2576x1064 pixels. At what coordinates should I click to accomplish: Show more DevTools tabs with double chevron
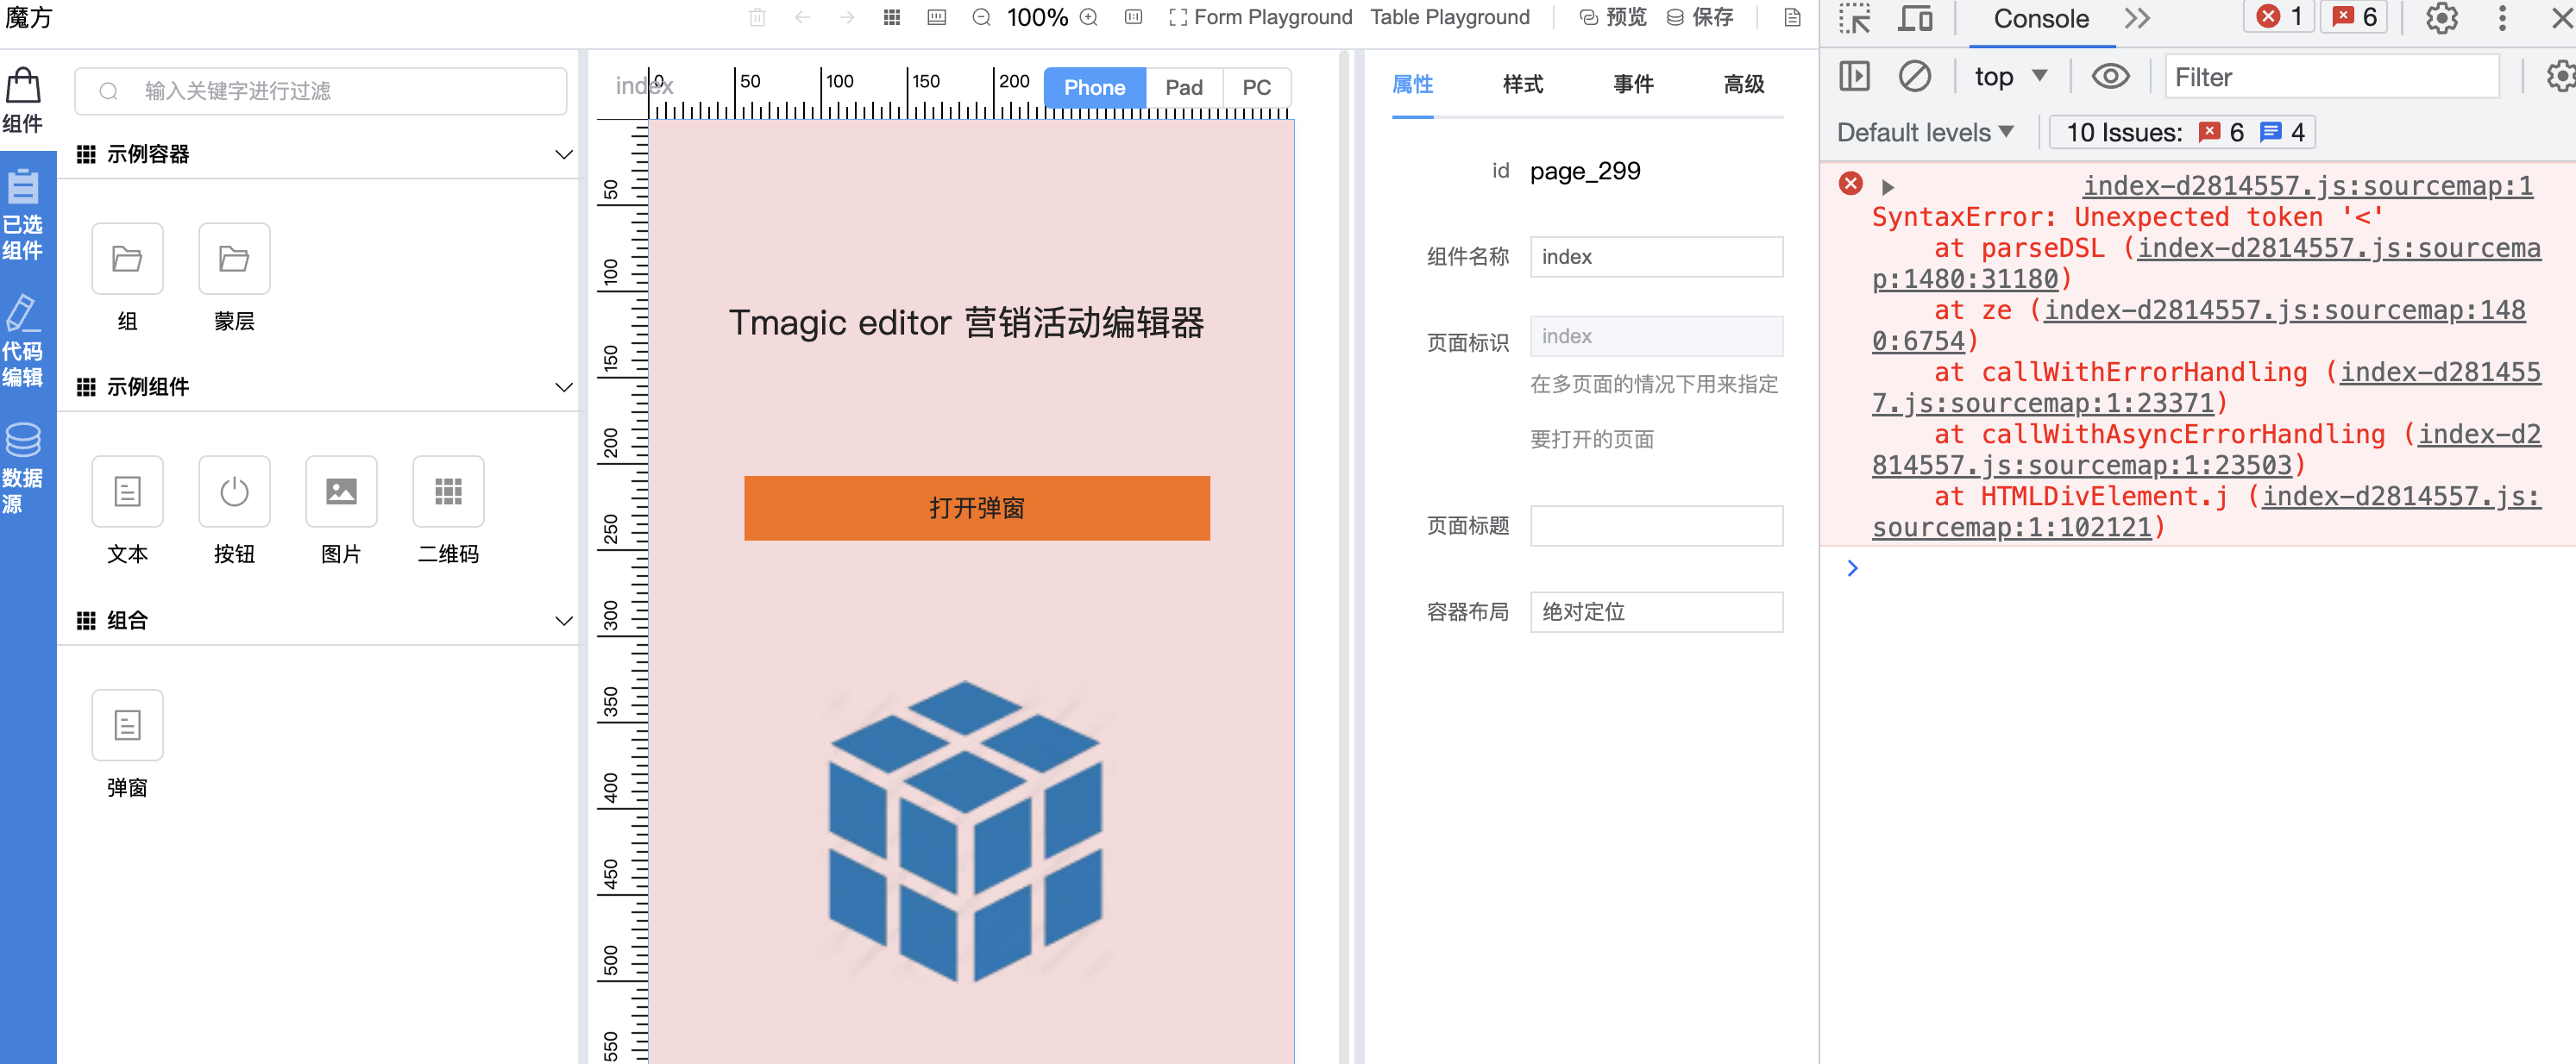coord(2137,18)
